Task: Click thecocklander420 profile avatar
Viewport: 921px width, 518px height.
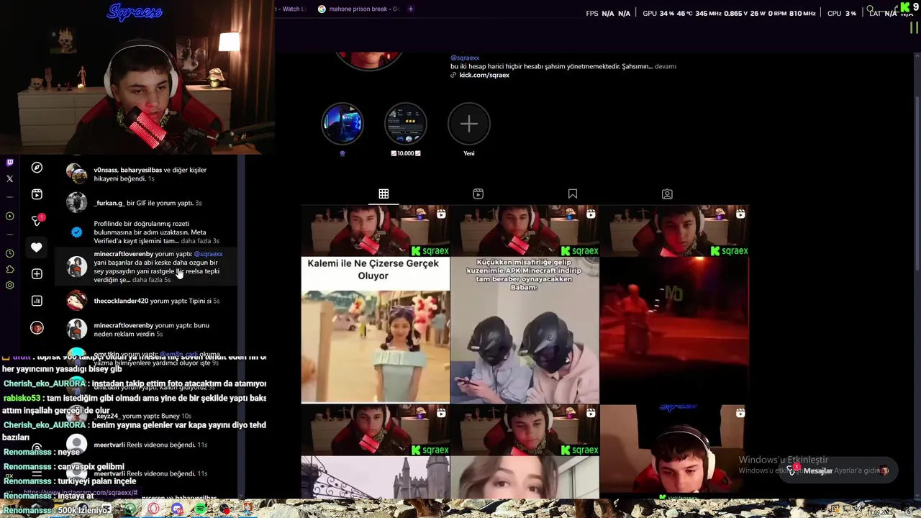Action: 77,301
